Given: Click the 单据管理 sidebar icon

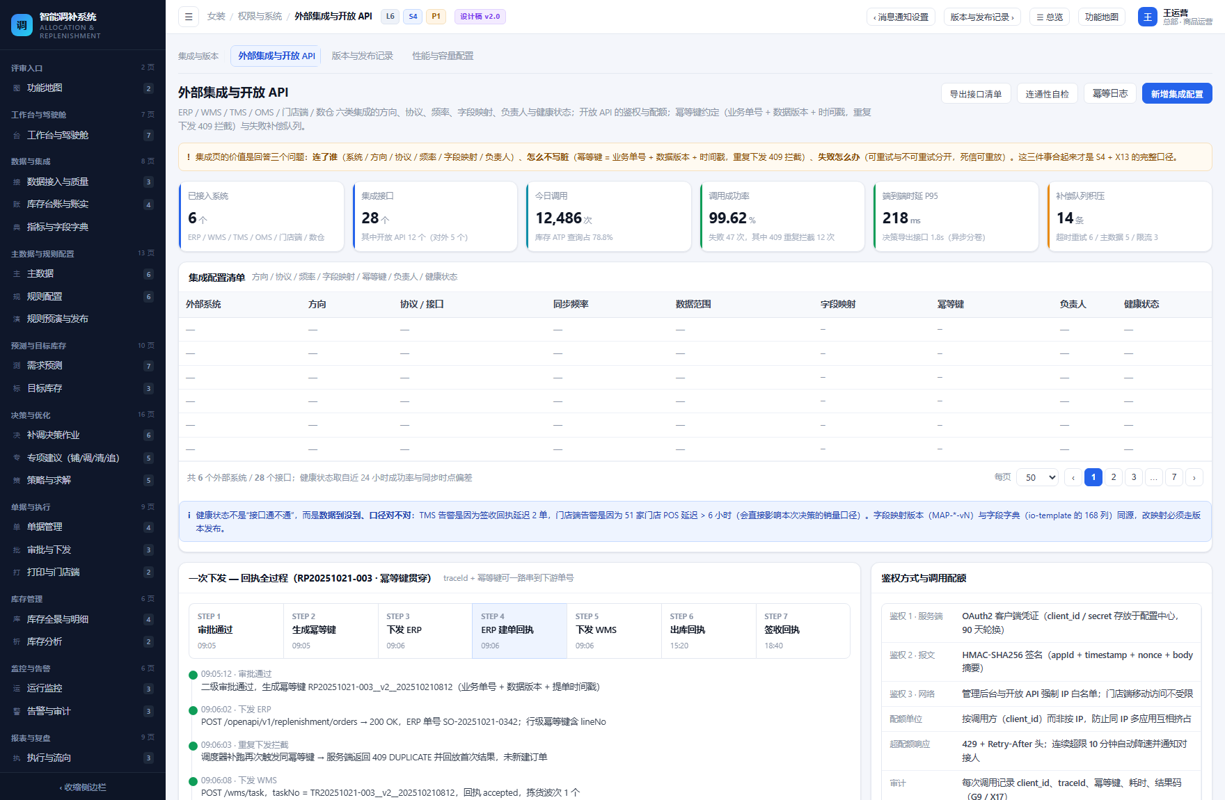Looking at the screenshot, I should tap(17, 527).
